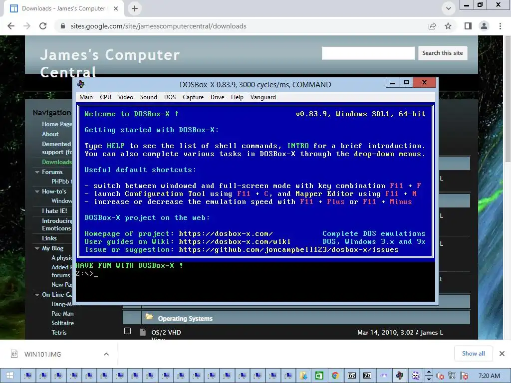
Task: Open the Links navigation item
Action: coord(49,238)
